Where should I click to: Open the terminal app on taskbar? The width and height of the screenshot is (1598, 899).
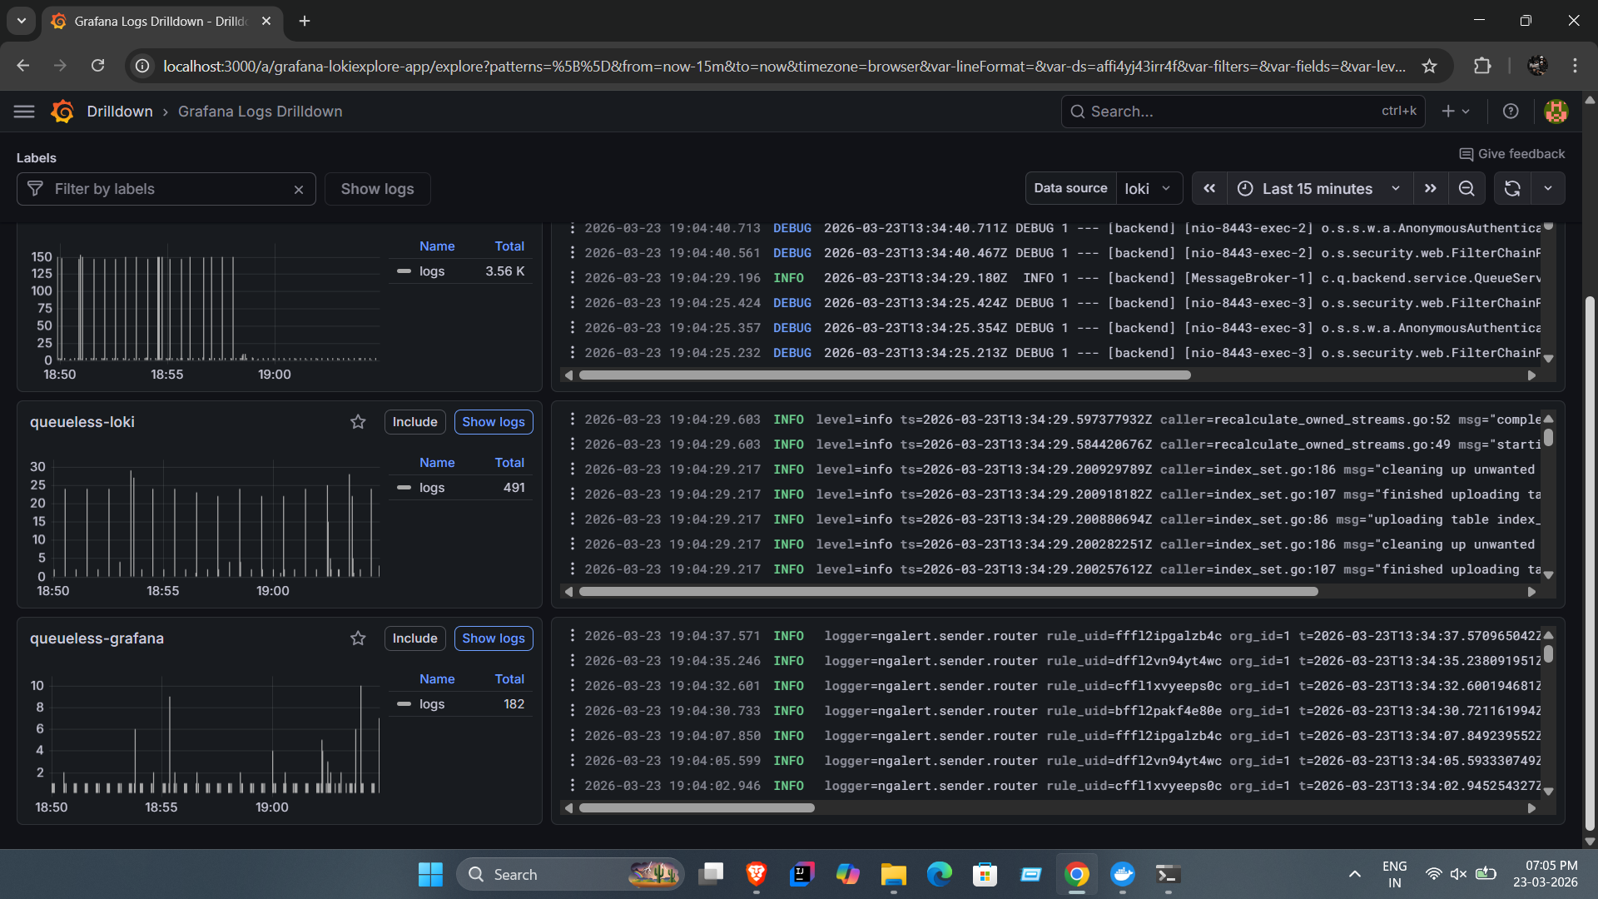(x=1168, y=874)
